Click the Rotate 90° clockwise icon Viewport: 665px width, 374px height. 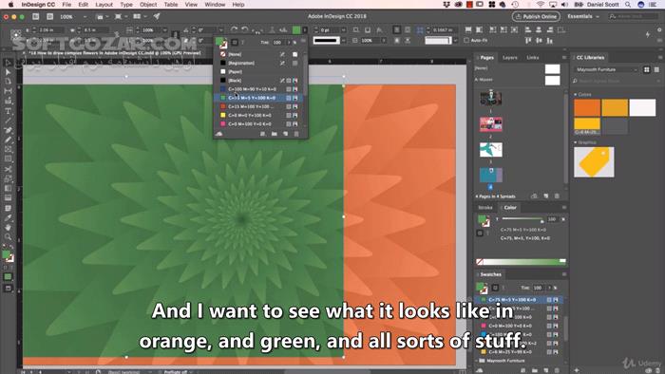[234, 29]
